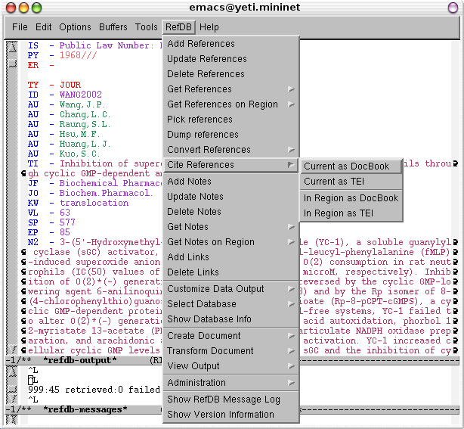The width and height of the screenshot is (464, 429).
Task: Expand the View Output submenu
Action: point(193,366)
